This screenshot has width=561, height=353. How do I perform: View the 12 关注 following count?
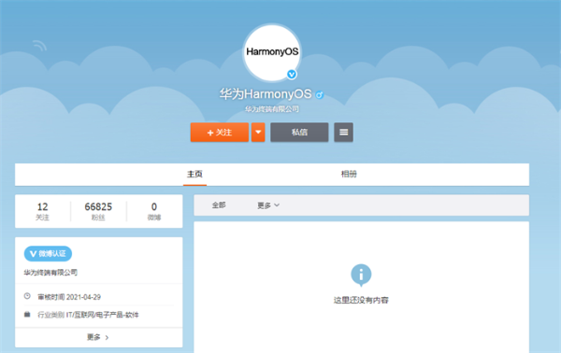43,211
